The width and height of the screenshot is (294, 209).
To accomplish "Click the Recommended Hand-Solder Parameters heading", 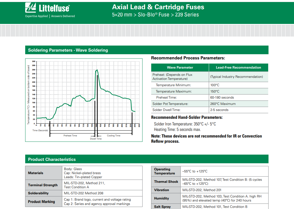I will coord(187,117).
